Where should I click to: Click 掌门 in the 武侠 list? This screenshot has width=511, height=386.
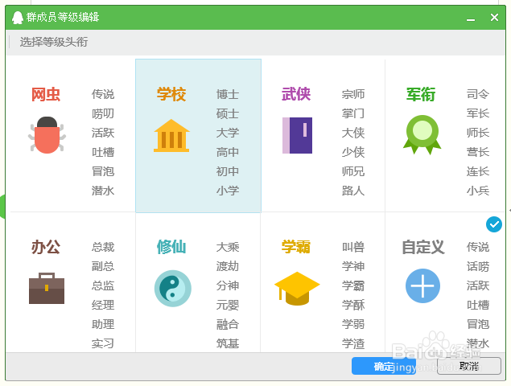(353, 113)
